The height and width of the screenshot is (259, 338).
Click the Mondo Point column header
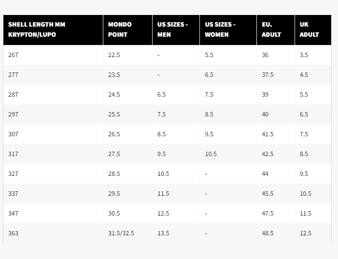[120, 29]
